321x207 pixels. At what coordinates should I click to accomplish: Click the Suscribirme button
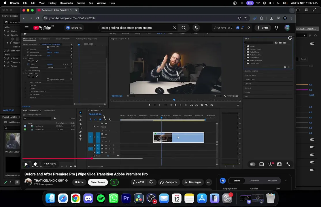(98, 182)
